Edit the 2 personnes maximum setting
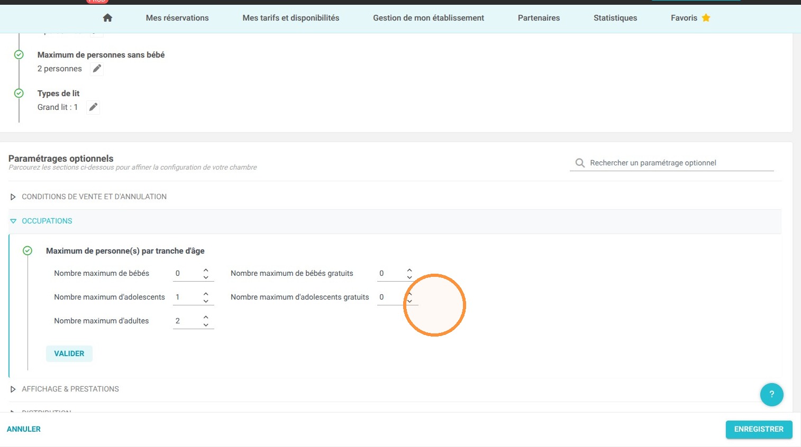 click(97, 69)
